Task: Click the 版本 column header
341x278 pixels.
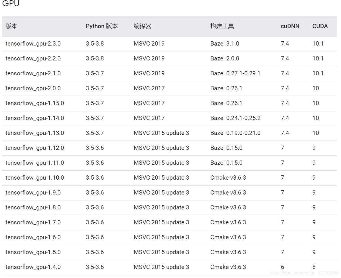Action: point(11,26)
